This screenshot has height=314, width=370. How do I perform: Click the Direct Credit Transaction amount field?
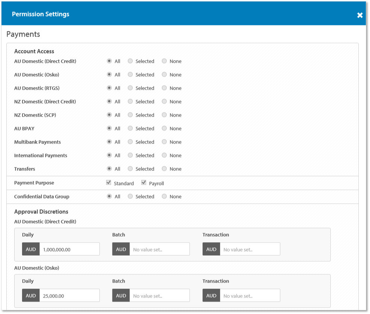tap(250, 249)
